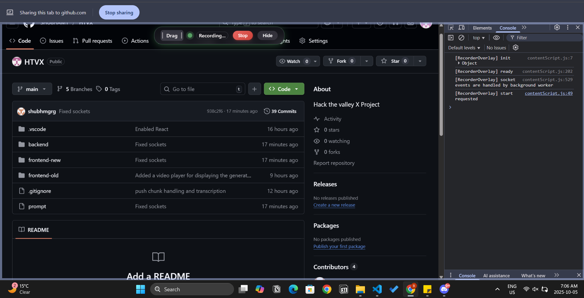Open Discord from the taskbar
This screenshot has height=298, width=584.
444,289
